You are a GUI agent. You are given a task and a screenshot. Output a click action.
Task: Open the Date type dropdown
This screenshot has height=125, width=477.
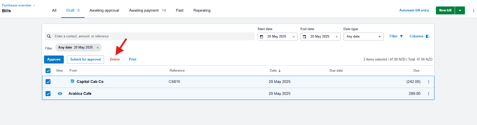tap(363, 37)
